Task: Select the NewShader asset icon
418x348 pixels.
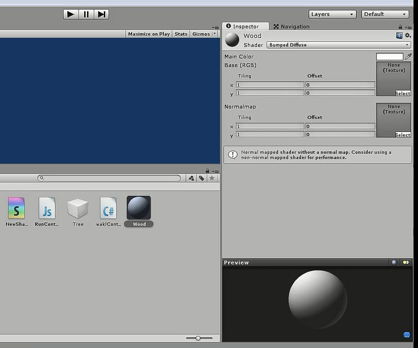Action: click(x=17, y=208)
